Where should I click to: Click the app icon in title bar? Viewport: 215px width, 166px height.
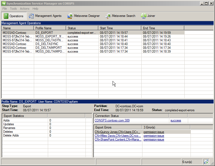click(4, 3)
